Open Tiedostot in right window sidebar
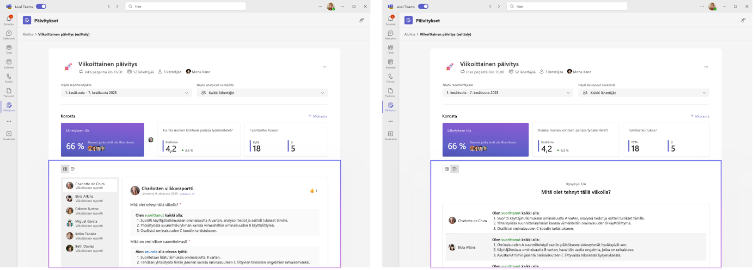 [x=390, y=92]
